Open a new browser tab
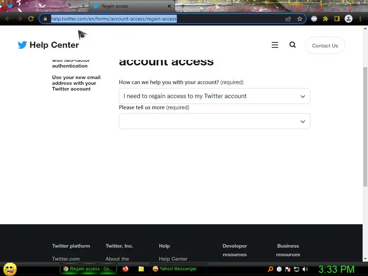 (183, 6)
